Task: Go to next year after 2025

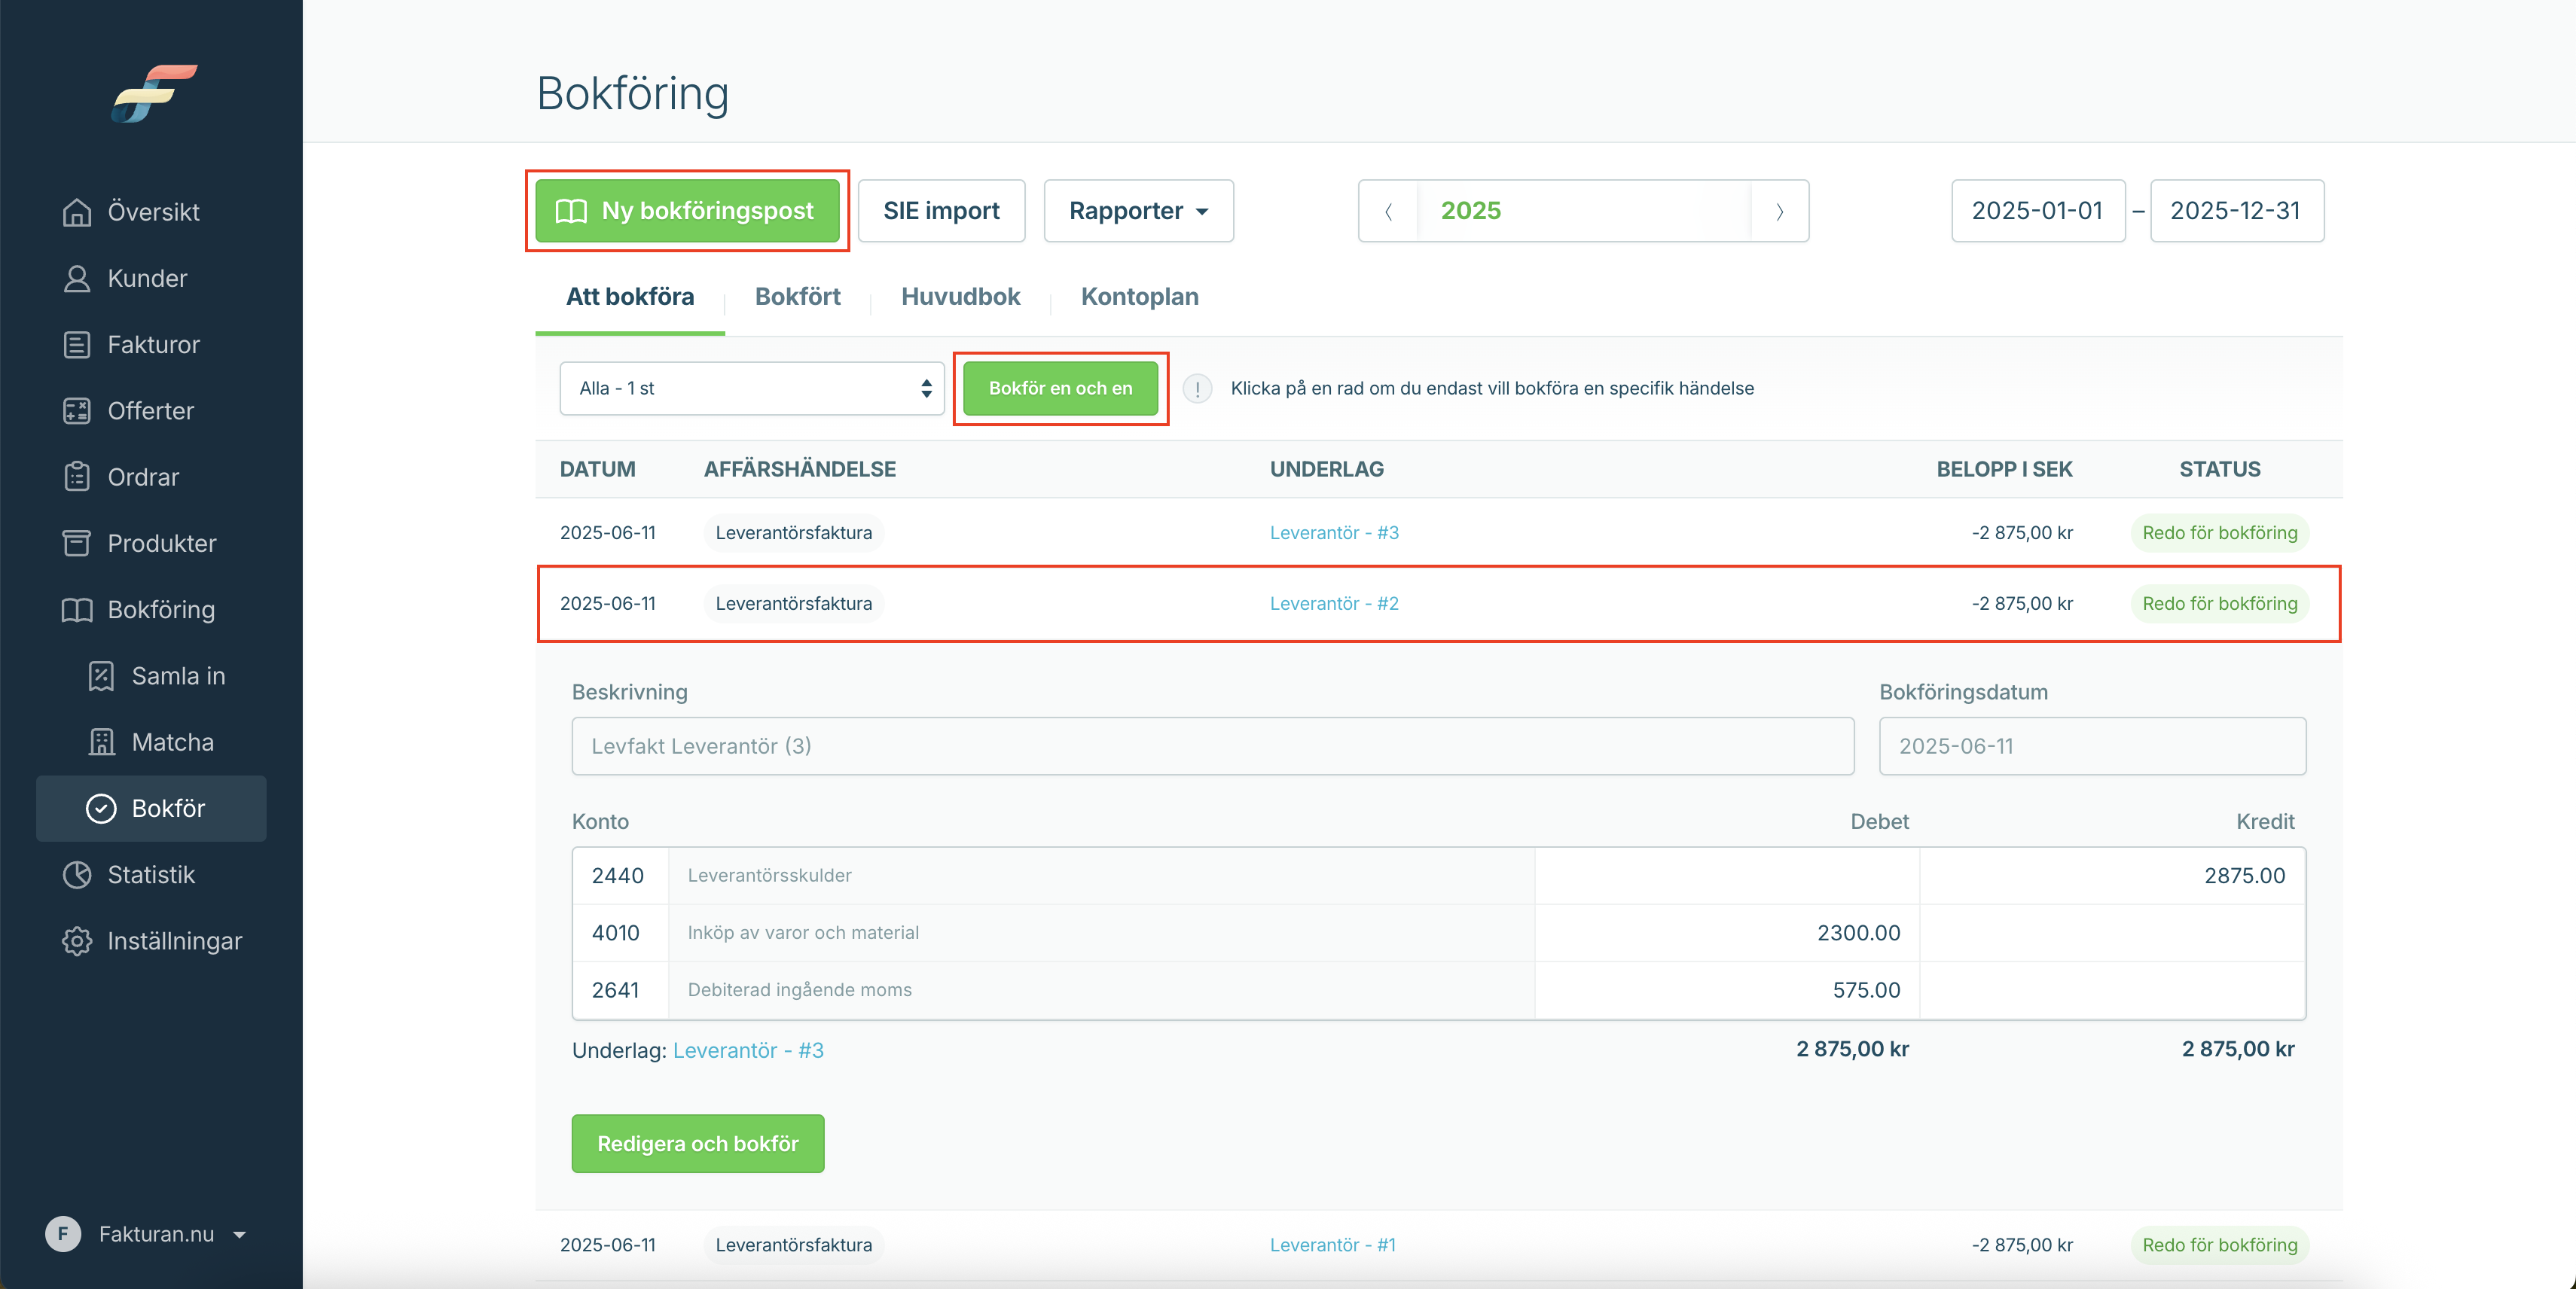Action: [x=1779, y=211]
